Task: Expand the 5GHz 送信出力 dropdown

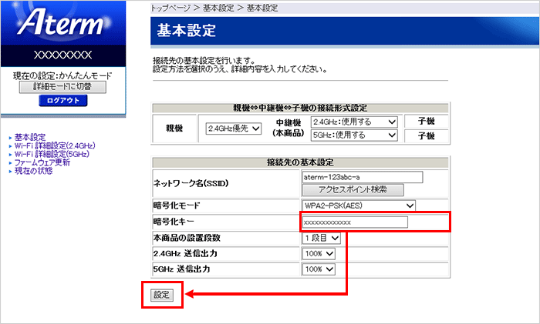Action: point(319,269)
